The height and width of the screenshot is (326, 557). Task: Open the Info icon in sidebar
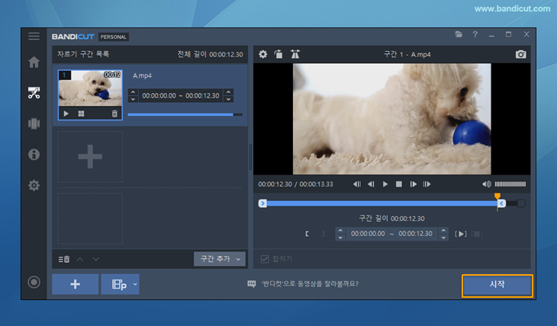pyautogui.click(x=34, y=155)
